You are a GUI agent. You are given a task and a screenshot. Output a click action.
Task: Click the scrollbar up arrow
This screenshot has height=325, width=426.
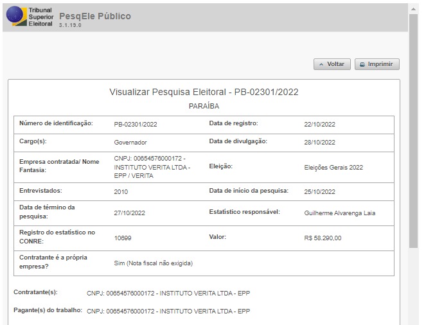(413, 8)
